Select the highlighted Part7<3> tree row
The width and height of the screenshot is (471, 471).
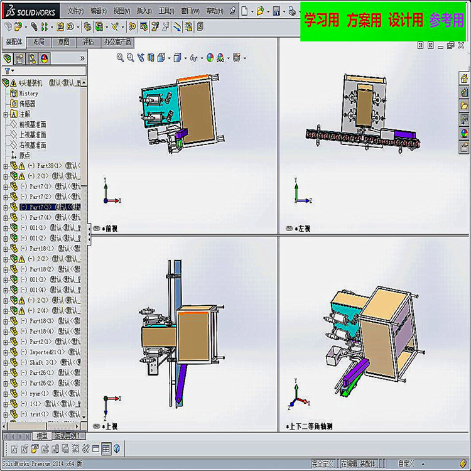click(x=50, y=207)
